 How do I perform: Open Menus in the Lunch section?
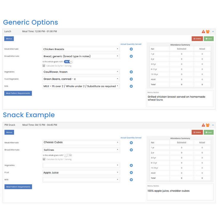pos(9,39)
